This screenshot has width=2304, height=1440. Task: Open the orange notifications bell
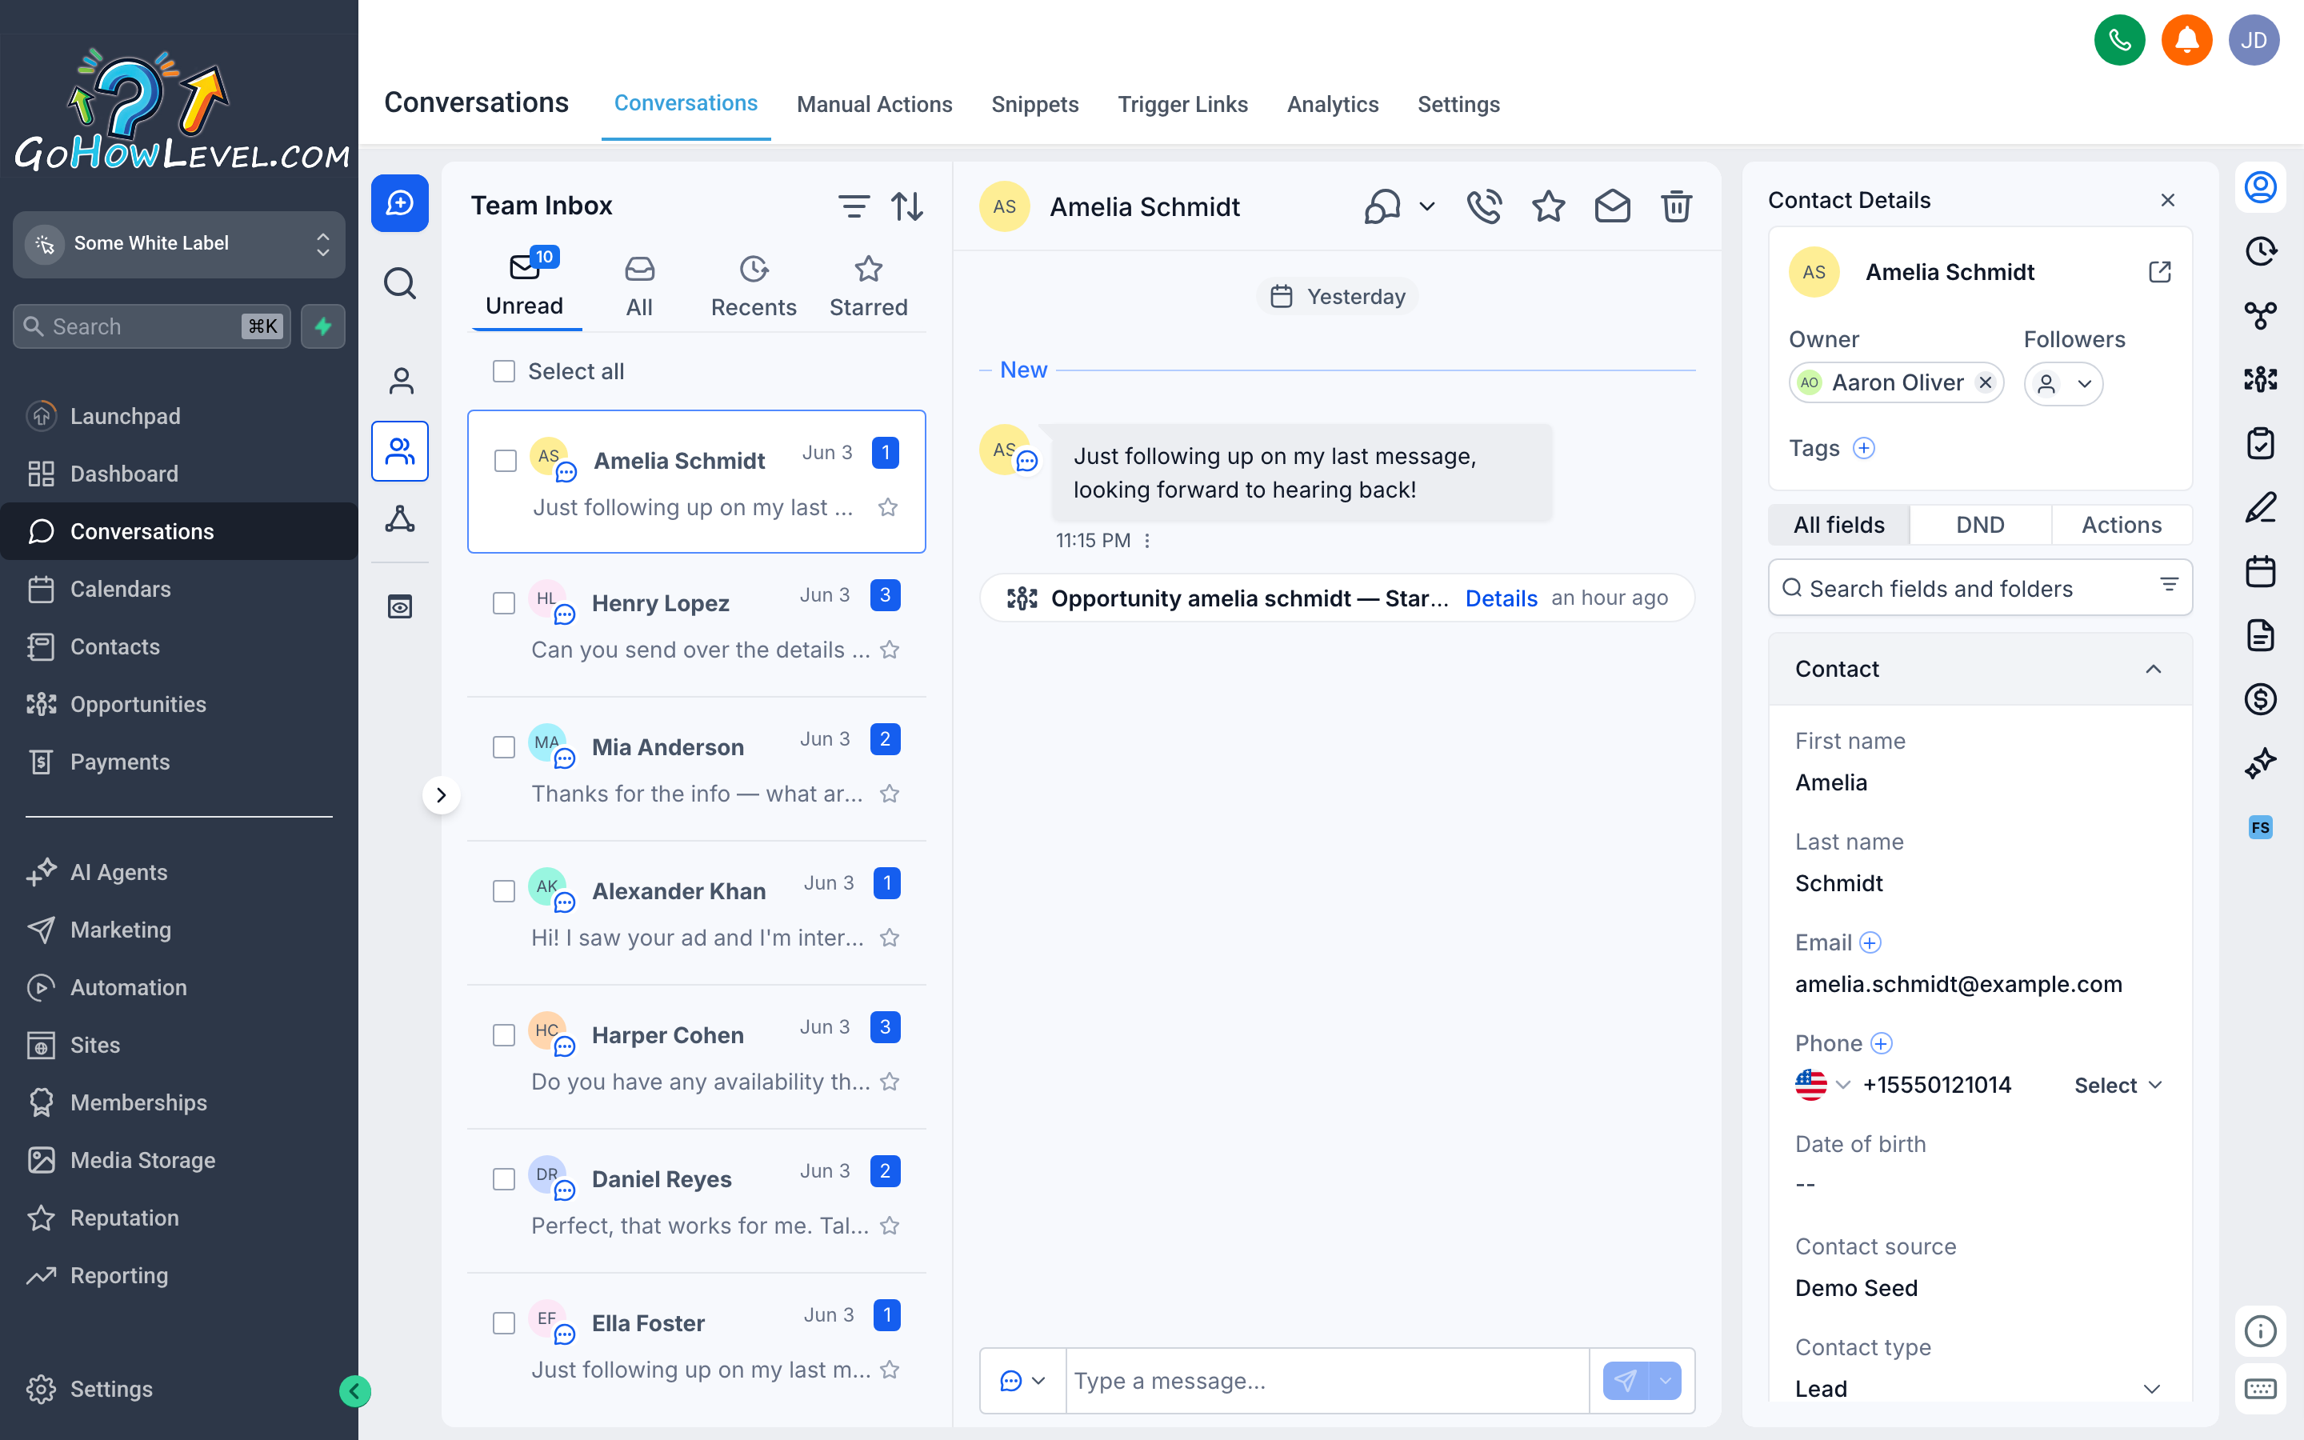pos(2186,40)
